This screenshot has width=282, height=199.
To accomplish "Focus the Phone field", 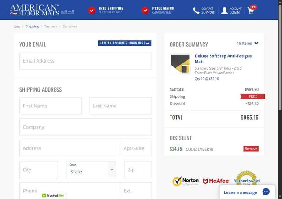I will 70,191.
